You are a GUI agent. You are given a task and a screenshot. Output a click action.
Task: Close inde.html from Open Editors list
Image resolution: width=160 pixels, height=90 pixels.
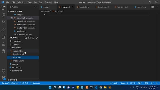pyautogui.click(x=12, y=18)
